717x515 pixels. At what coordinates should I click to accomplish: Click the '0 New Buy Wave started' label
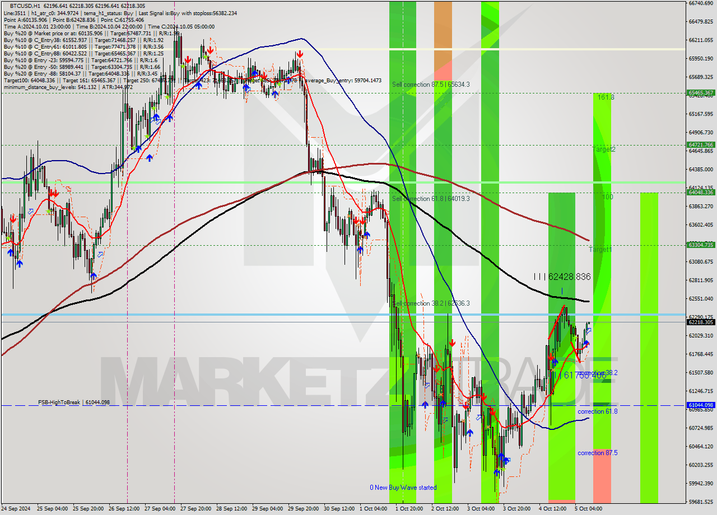403,488
